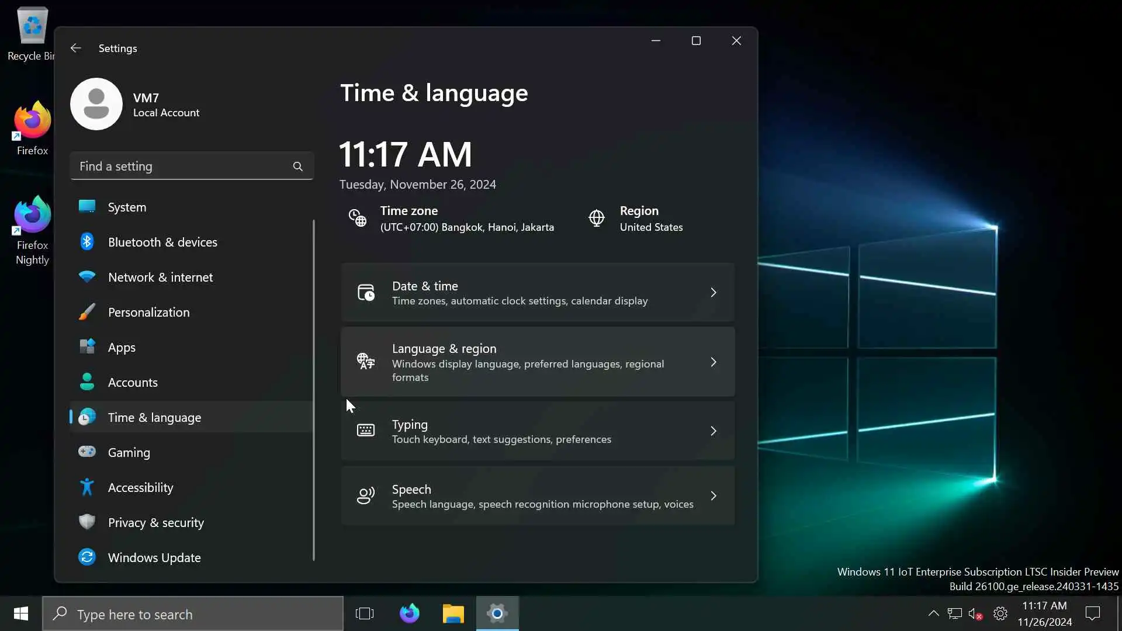Expand the Date & time chevron
The image size is (1122, 631).
pos(713,293)
